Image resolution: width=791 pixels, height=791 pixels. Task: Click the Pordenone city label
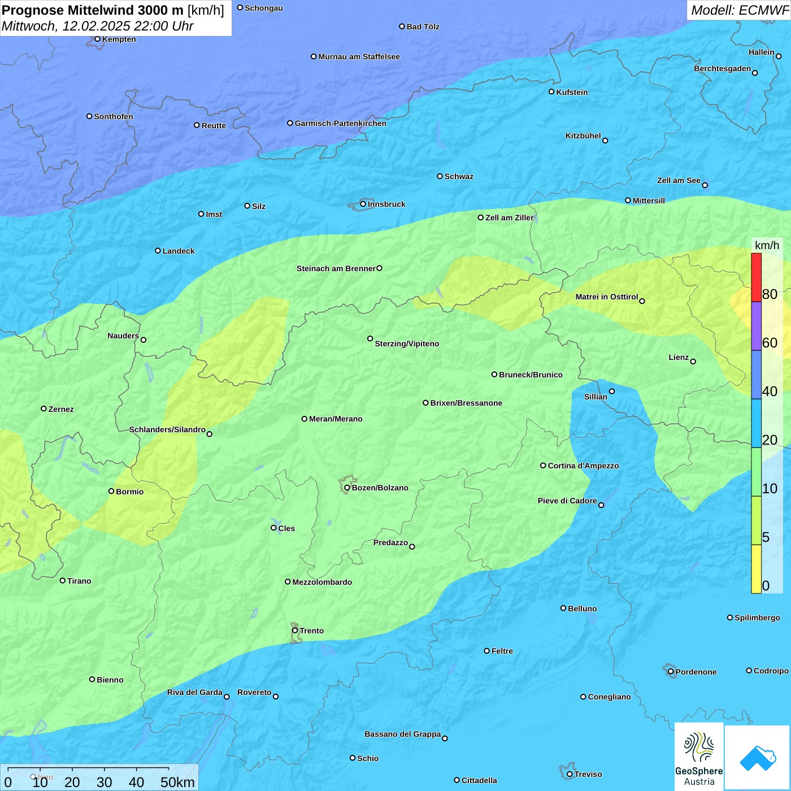point(696,672)
